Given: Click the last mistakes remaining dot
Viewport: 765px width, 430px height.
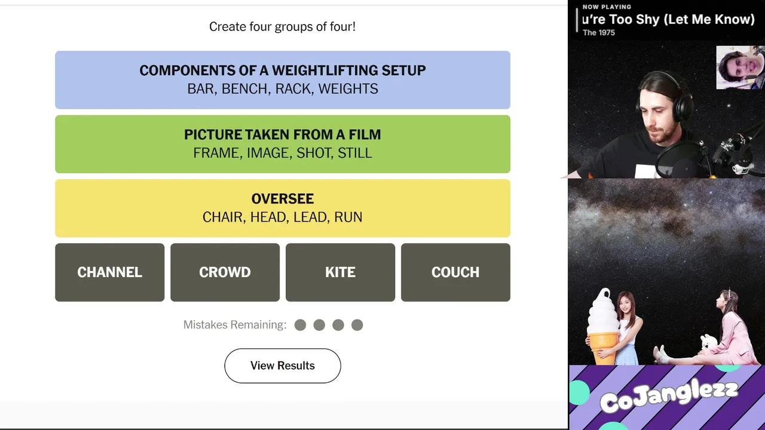Looking at the screenshot, I should click(357, 325).
